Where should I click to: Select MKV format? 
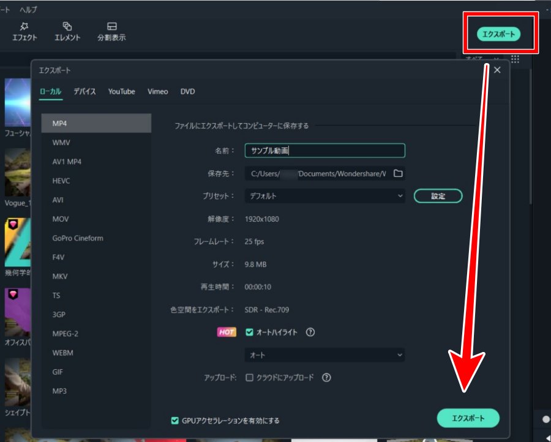96,276
